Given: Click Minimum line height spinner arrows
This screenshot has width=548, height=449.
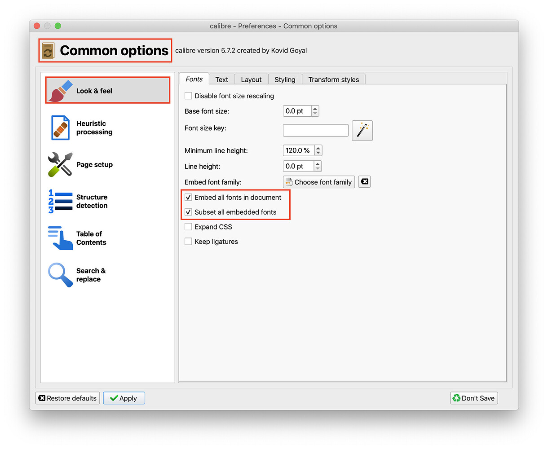Looking at the screenshot, I should point(318,150).
